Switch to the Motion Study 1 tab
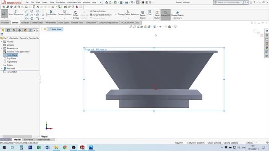Viewport: 269px width, 151px height. (44, 140)
